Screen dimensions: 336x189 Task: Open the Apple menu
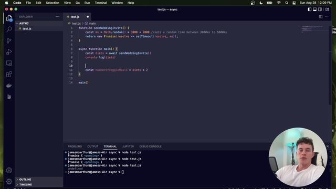coord(7,3)
